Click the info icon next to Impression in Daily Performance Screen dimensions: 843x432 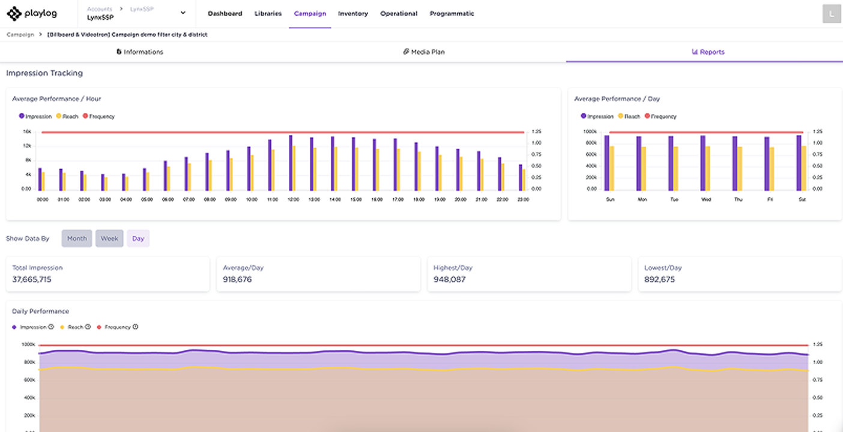point(51,327)
